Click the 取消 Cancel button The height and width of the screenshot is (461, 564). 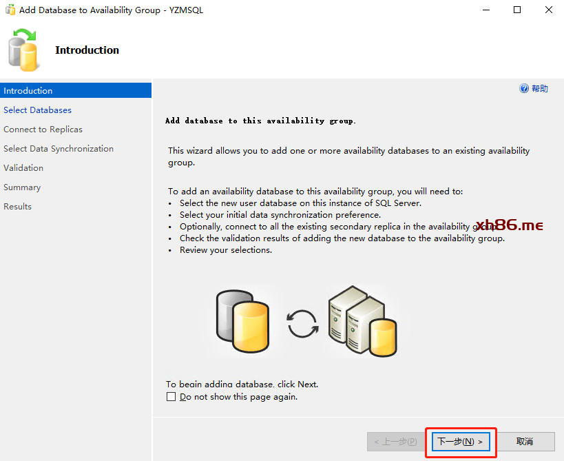tap(525, 442)
